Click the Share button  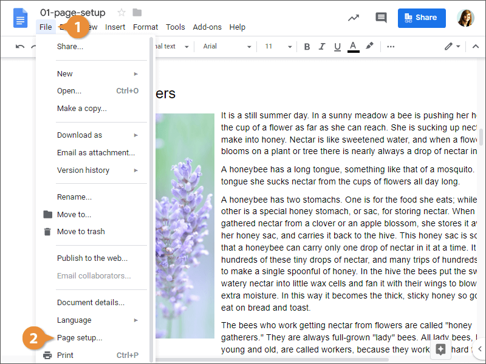click(422, 18)
